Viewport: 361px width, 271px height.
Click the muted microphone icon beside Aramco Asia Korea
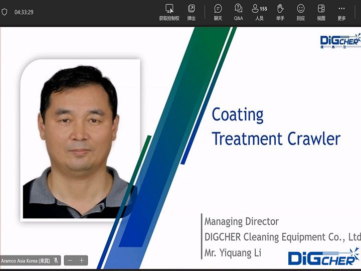tap(56, 260)
